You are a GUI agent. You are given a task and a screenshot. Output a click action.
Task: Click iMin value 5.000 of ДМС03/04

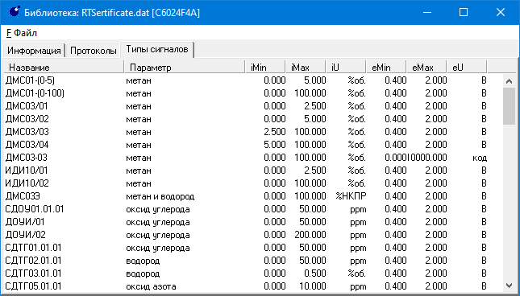(x=275, y=145)
